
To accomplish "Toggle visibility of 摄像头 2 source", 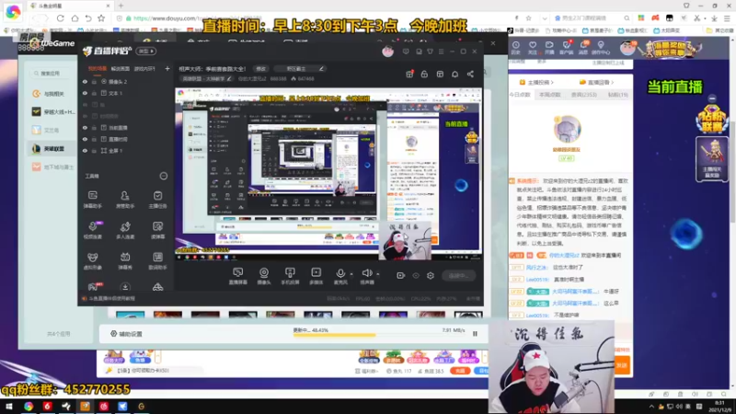I will click(x=85, y=82).
